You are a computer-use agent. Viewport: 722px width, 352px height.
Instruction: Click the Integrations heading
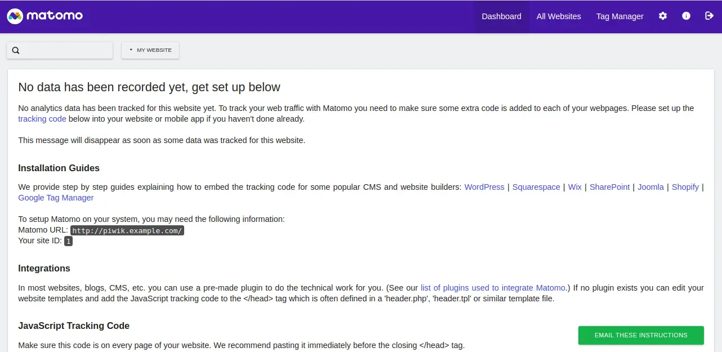tap(44, 268)
